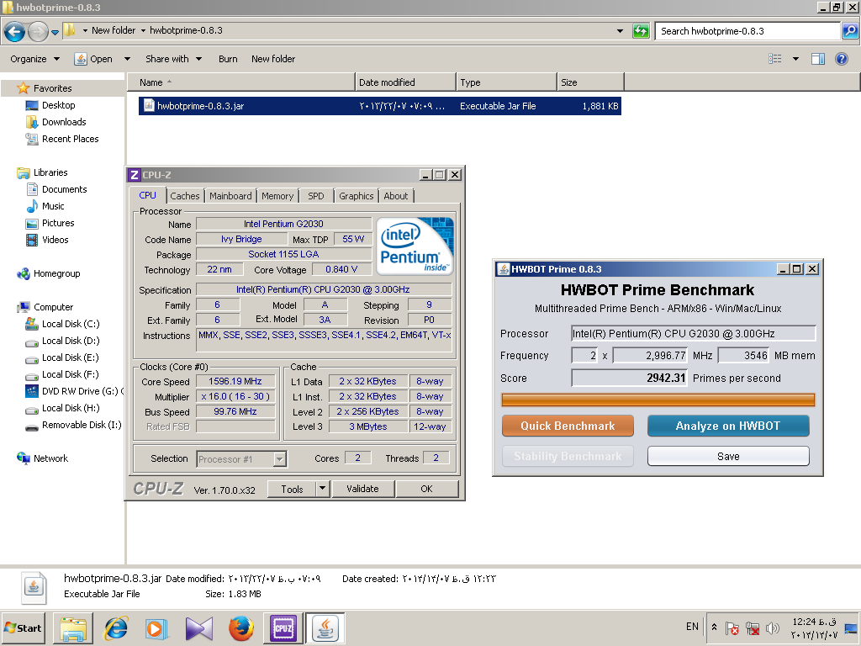Switch to the CPU-Z About tab
Viewport: 861px width, 646px height.
pos(396,196)
